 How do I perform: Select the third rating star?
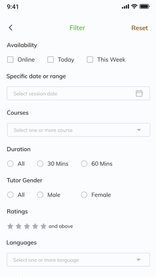pos(27,226)
